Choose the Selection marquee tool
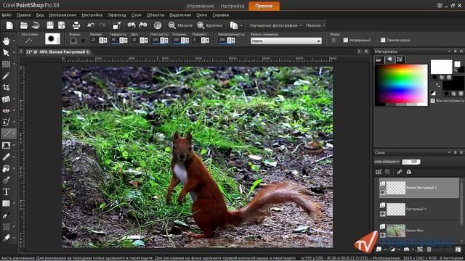 [6, 65]
